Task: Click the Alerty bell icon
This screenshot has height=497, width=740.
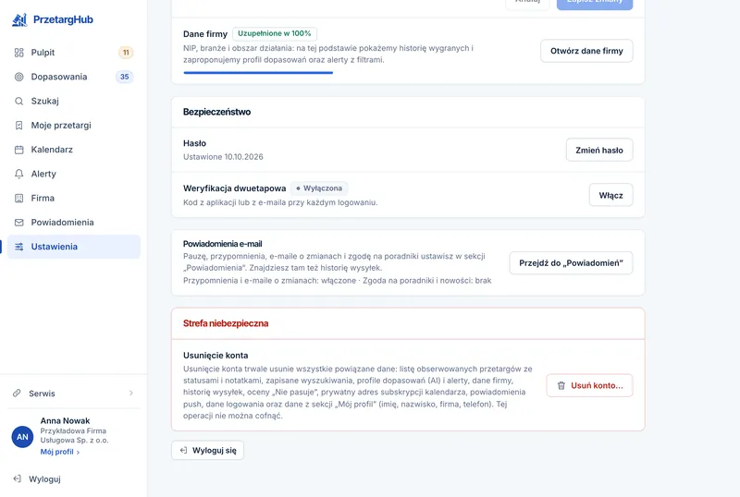Action: click(18, 174)
